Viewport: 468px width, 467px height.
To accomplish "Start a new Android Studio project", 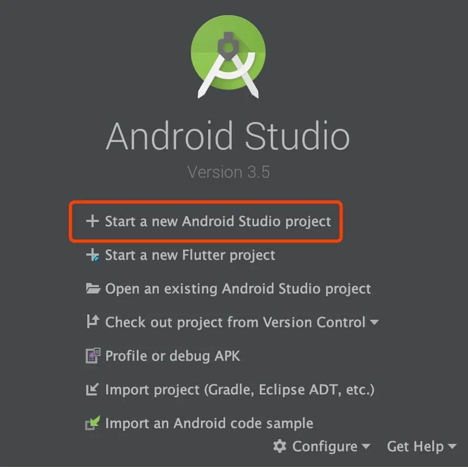I will [218, 221].
